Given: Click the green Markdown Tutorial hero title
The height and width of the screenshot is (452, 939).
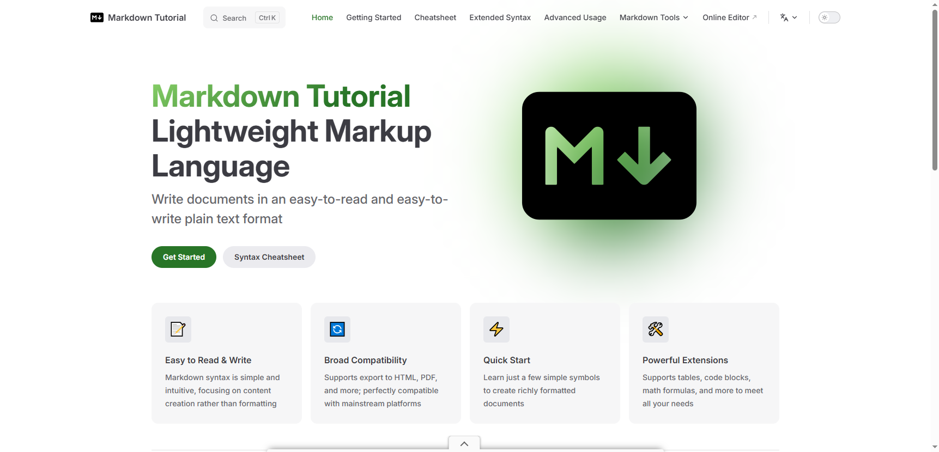Looking at the screenshot, I should point(281,96).
